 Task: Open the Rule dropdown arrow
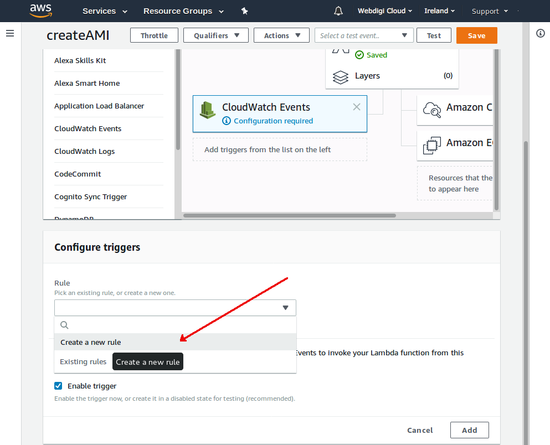pos(285,308)
